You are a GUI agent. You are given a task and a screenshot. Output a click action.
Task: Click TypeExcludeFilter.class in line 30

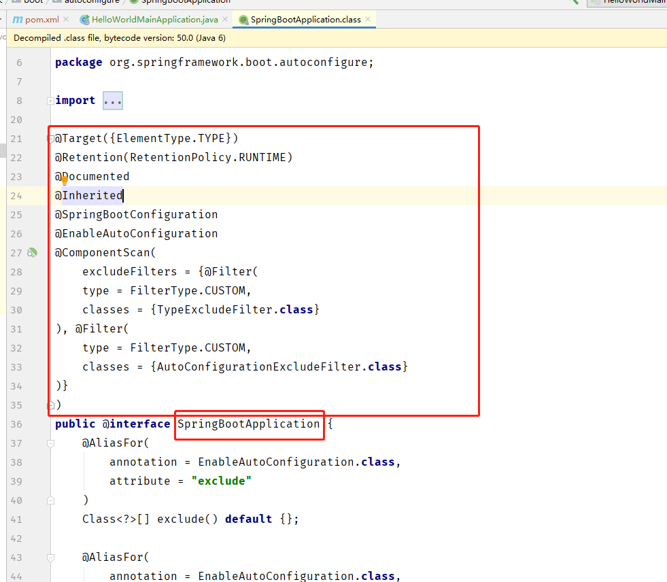(x=235, y=310)
